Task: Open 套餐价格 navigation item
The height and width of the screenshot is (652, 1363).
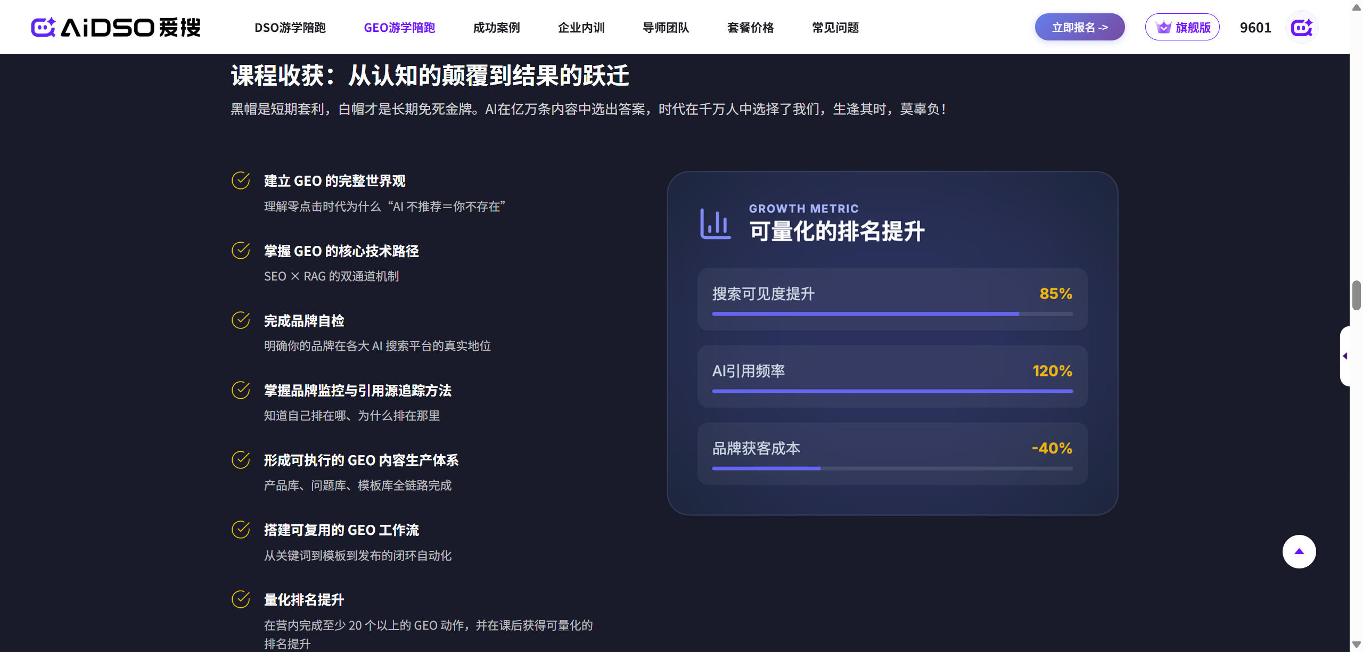Action: 750,27
